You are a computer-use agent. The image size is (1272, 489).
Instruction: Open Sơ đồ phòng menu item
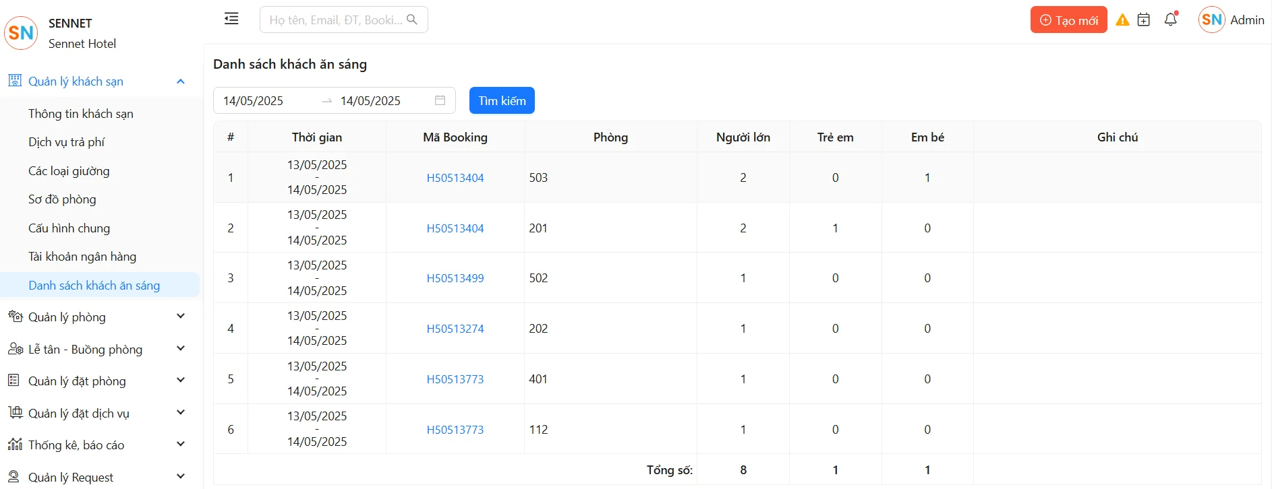coord(62,199)
